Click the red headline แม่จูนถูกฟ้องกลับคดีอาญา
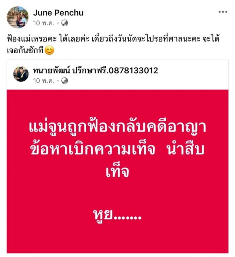235x257 pixels. (x=117, y=128)
